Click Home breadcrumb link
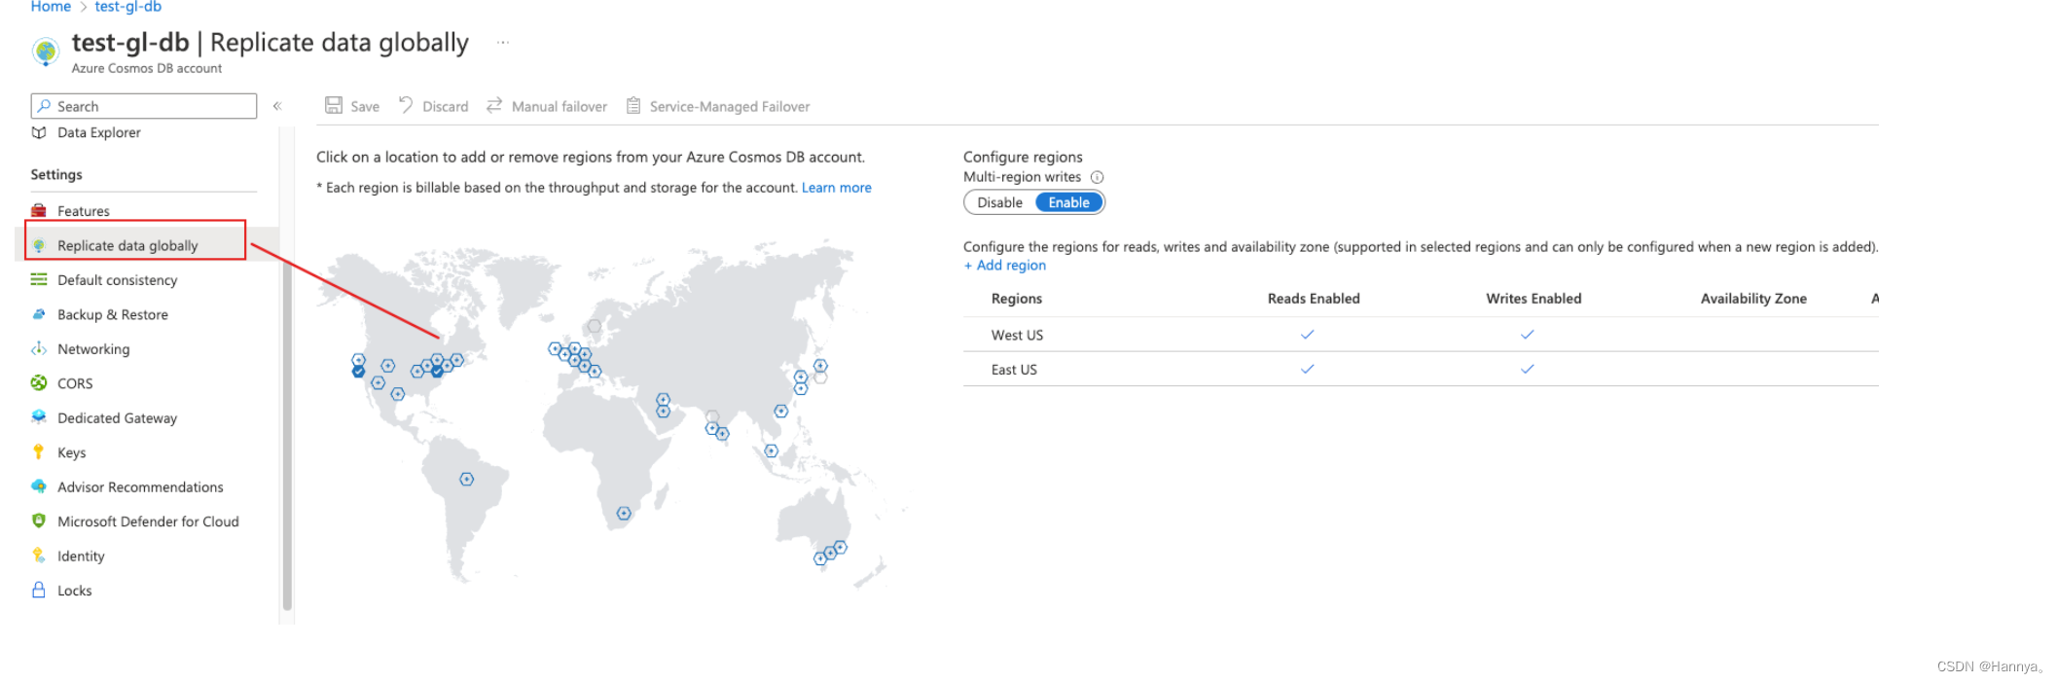Screen dimensions: 2057x683 [x=51, y=7]
